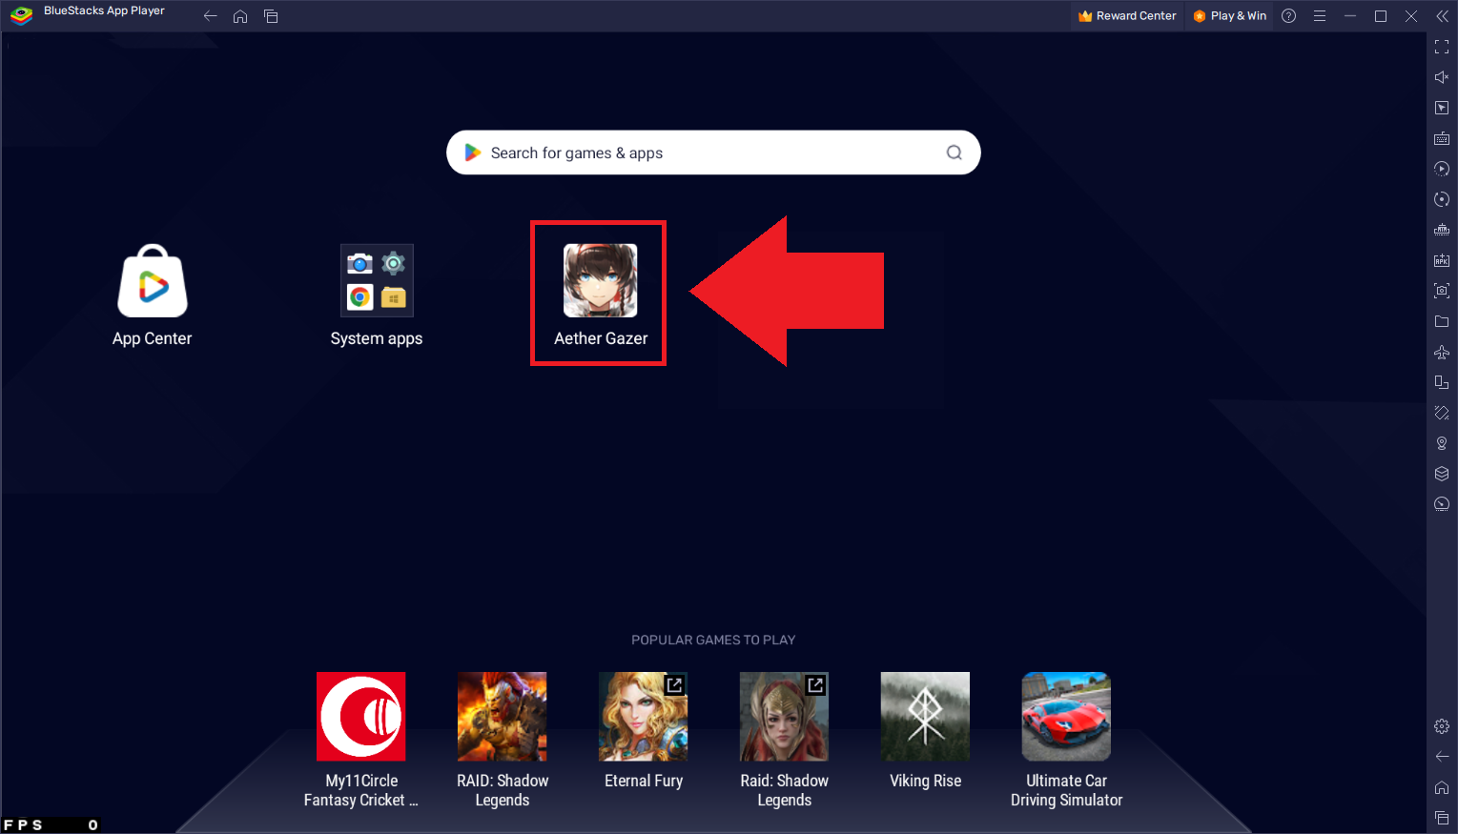Open the eco mode gauge icon
This screenshot has width=1458, height=834.
tap(1442, 504)
